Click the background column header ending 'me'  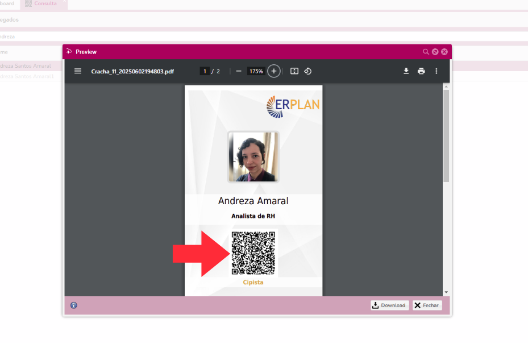coord(4,52)
